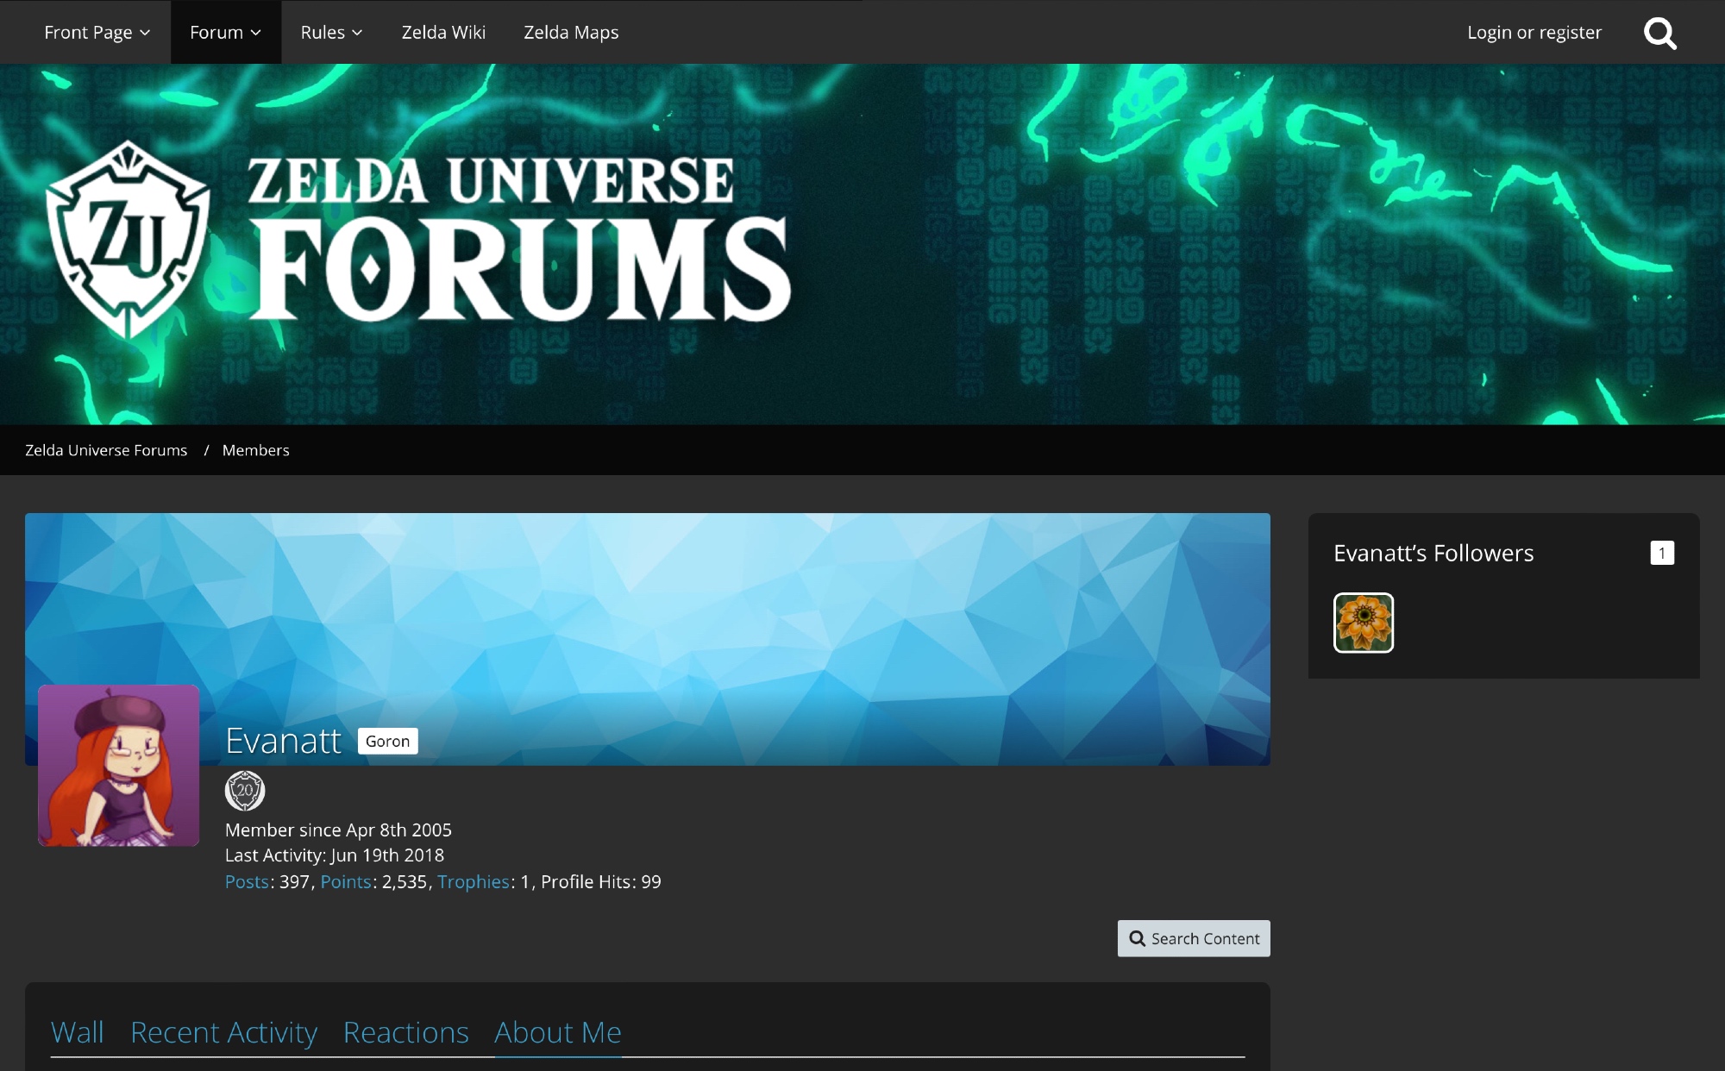Open the Zelda Wiki menu item
The image size is (1725, 1071).
click(443, 33)
